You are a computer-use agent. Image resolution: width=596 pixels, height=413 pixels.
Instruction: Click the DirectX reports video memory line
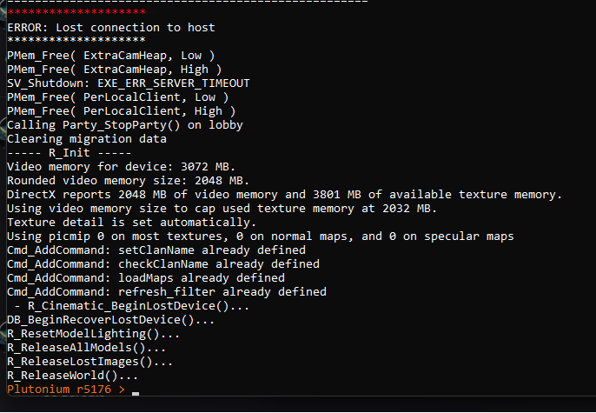[x=284, y=195]
